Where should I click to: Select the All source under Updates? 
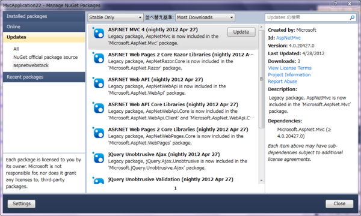16,49
